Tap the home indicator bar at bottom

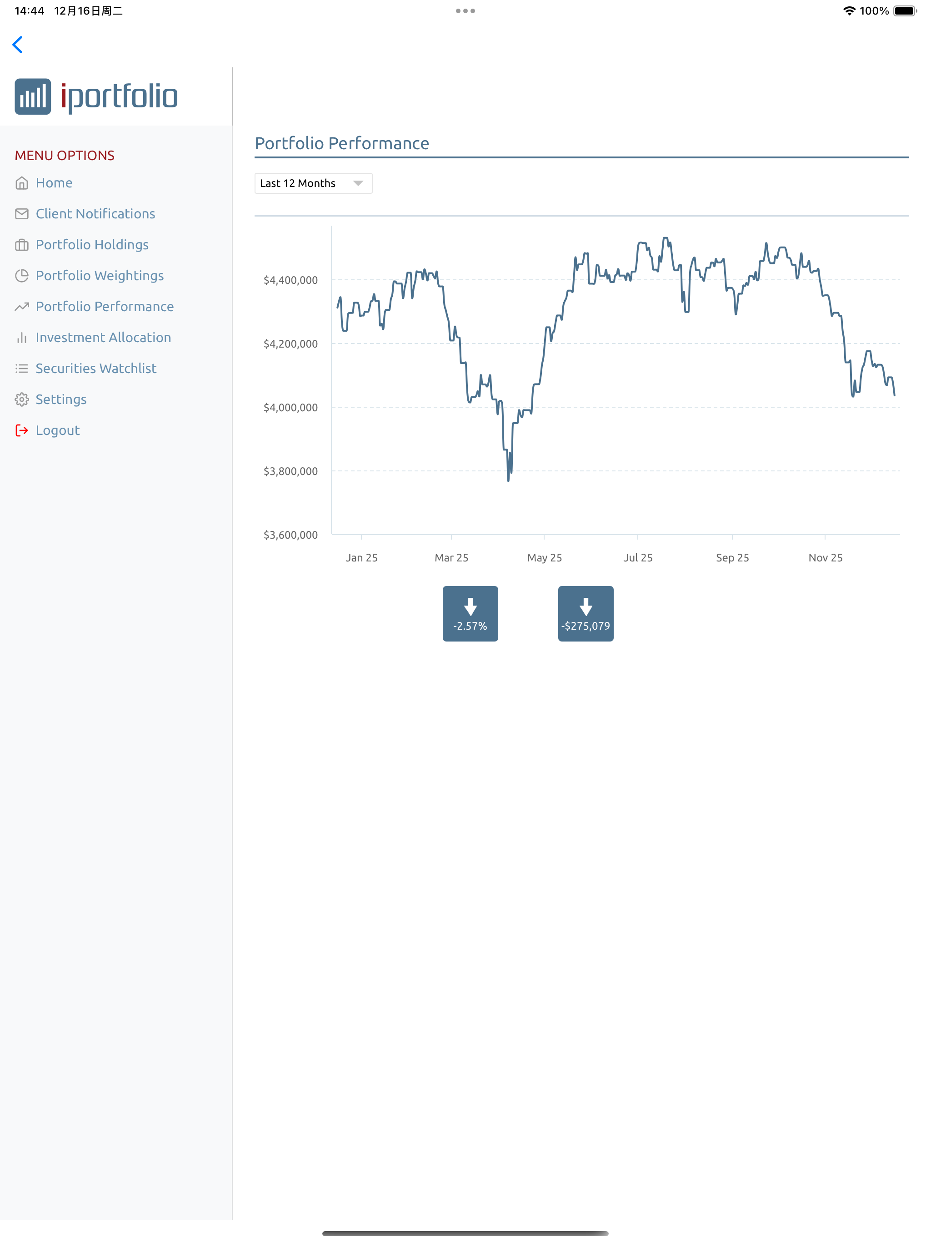[465, 1233]
